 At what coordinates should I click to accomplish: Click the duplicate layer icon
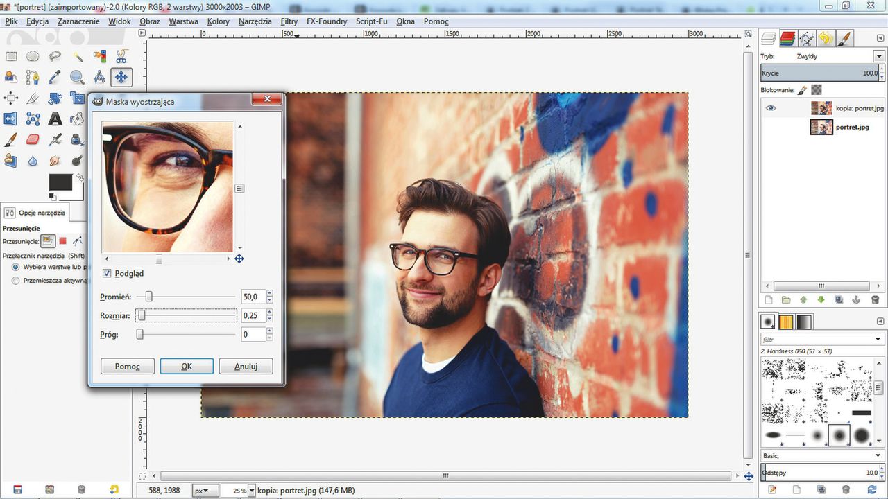pos(839,300)
